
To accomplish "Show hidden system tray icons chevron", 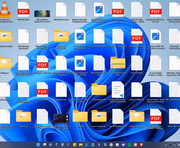I will (166, 145).
